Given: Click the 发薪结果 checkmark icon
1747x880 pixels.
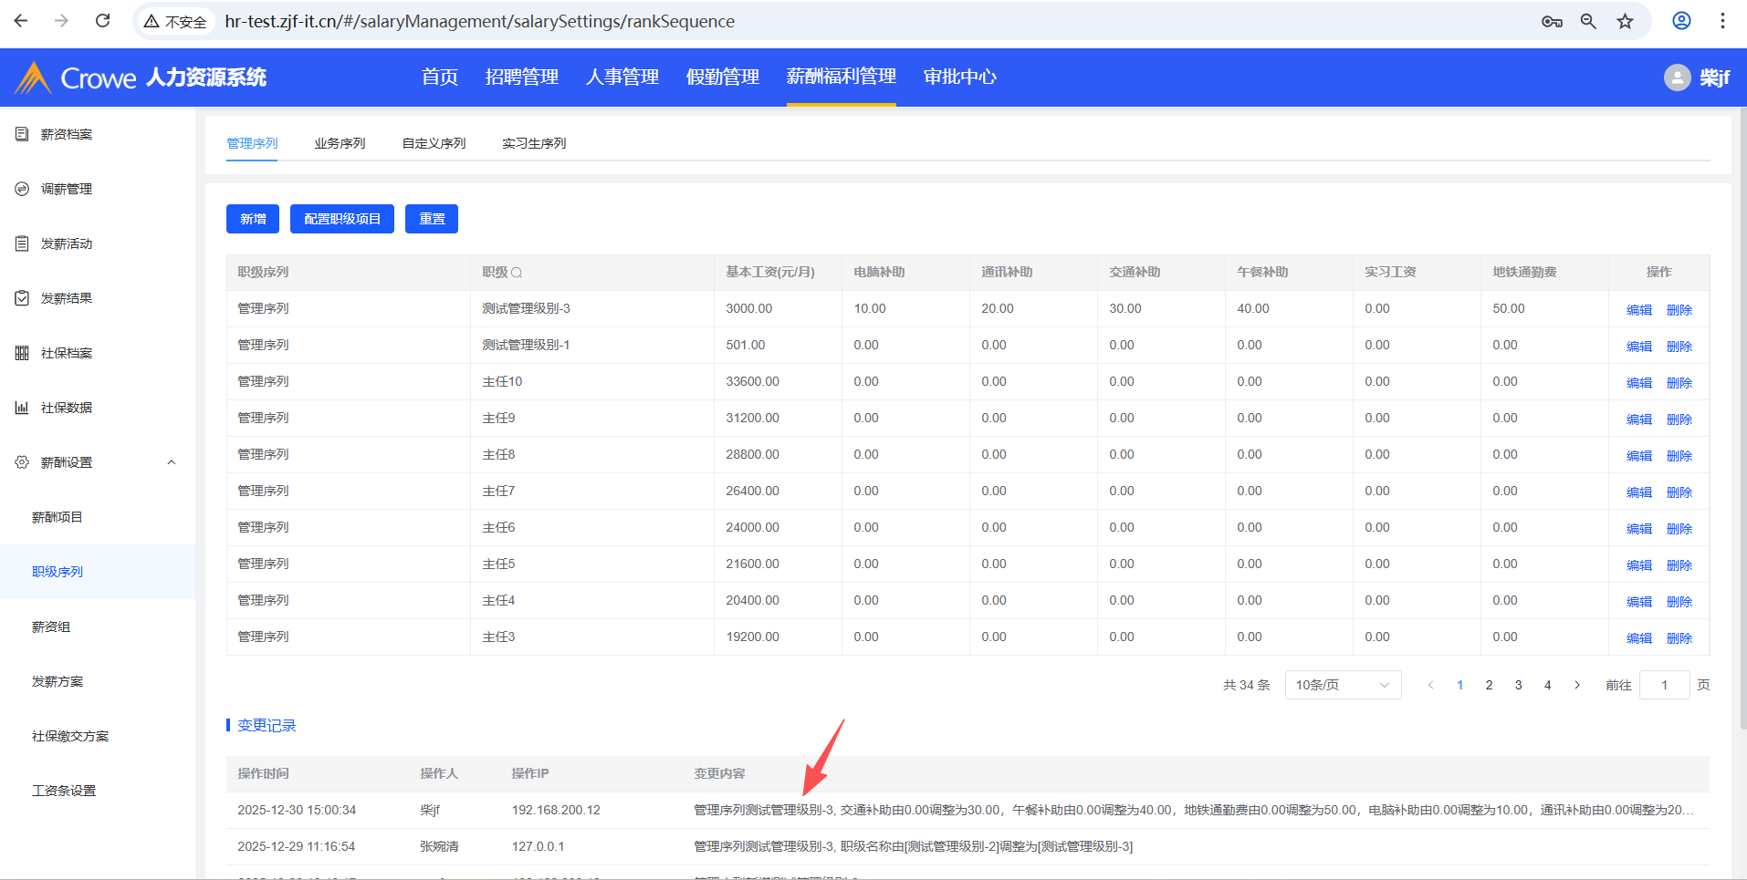Looking at the screenshot, I should (22, 298).
